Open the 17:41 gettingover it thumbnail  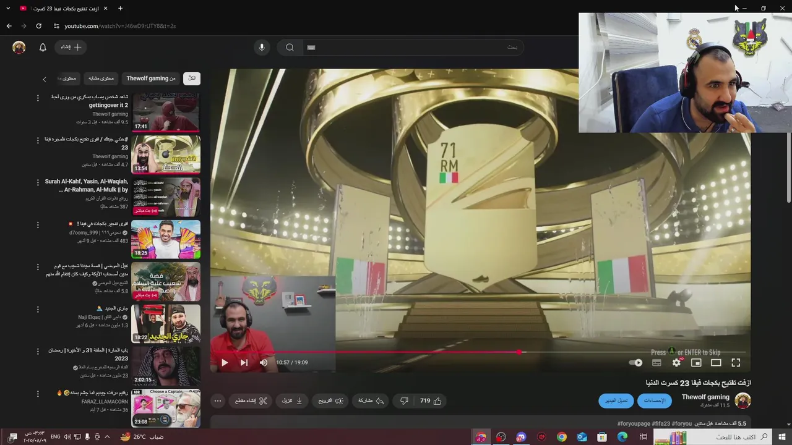tap(166, 112)
